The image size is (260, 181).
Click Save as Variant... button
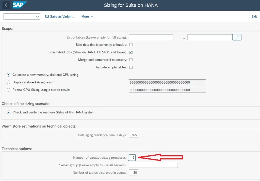(60, 16)
